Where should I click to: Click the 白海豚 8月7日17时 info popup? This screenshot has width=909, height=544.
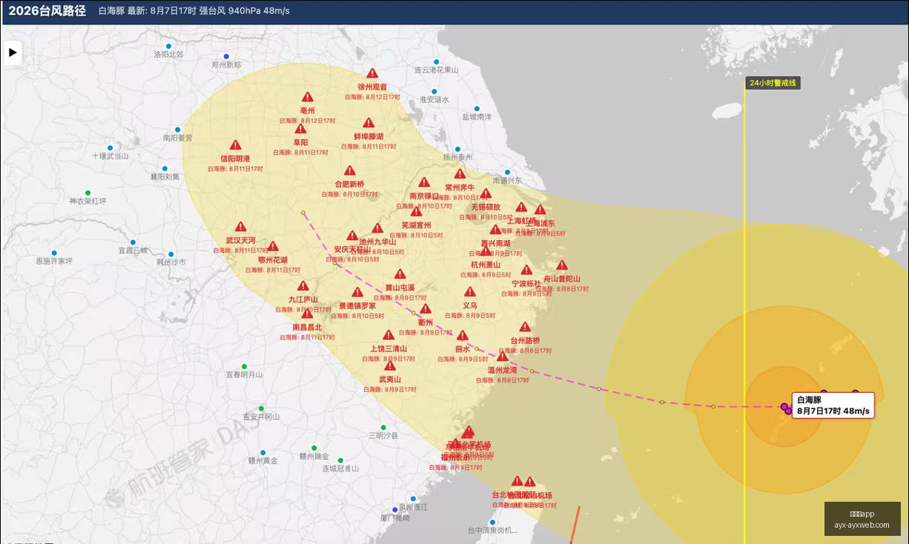[x=833, y=405]
